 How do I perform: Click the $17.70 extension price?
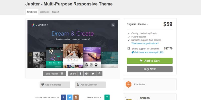coord(168,48)
